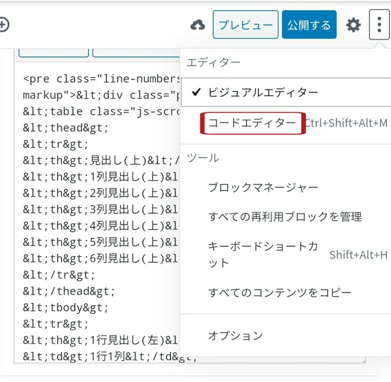Click the add block plus icon
This screenshot has height=382, width=391.
pyautogui.click(x=4, y=25)
